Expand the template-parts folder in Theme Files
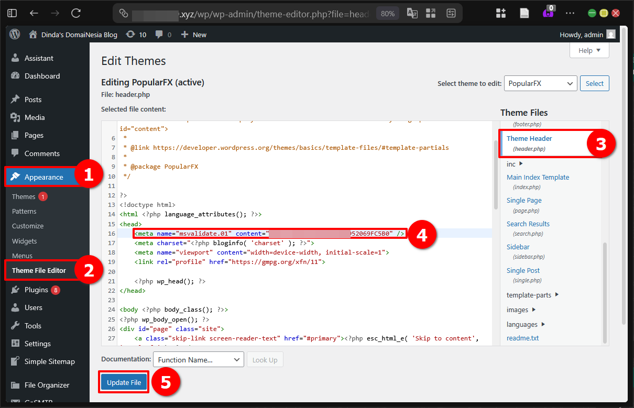This screenshot has height=408, width=634. coord(528,295)
